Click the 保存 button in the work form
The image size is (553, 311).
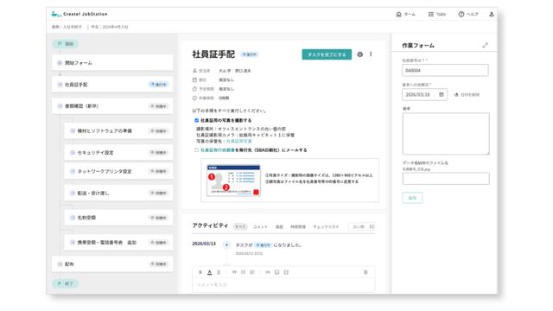point(412,198)
